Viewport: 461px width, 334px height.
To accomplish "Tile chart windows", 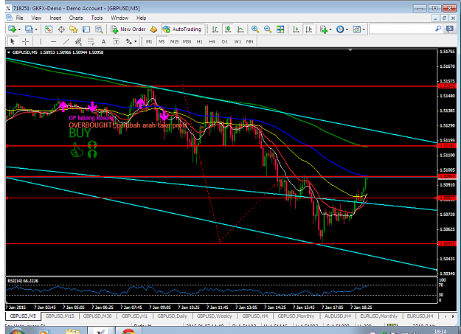I will (280, 29).
